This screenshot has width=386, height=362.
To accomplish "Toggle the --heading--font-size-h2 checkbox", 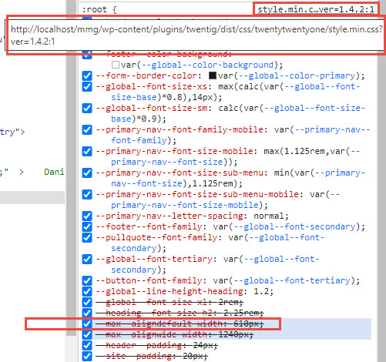I will coord(87,313).
